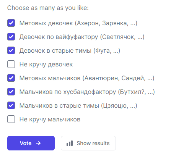Click the Не кручу мальчиков label text

tap(50, 119)
